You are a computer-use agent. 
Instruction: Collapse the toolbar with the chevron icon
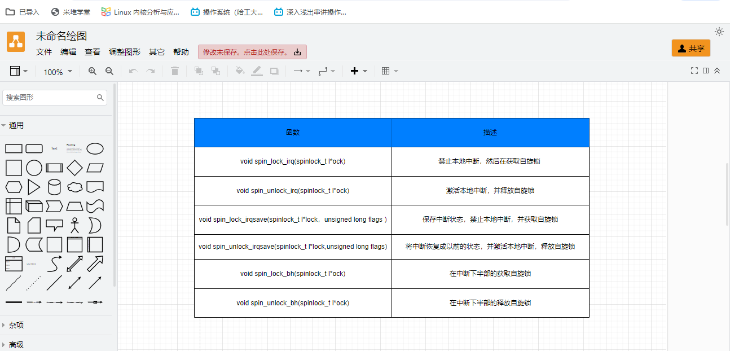(717, 71)
